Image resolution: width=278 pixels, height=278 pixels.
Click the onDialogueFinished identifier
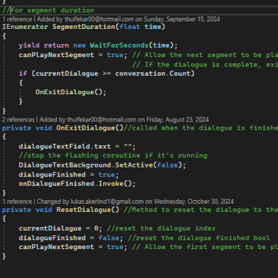[56, 184]
